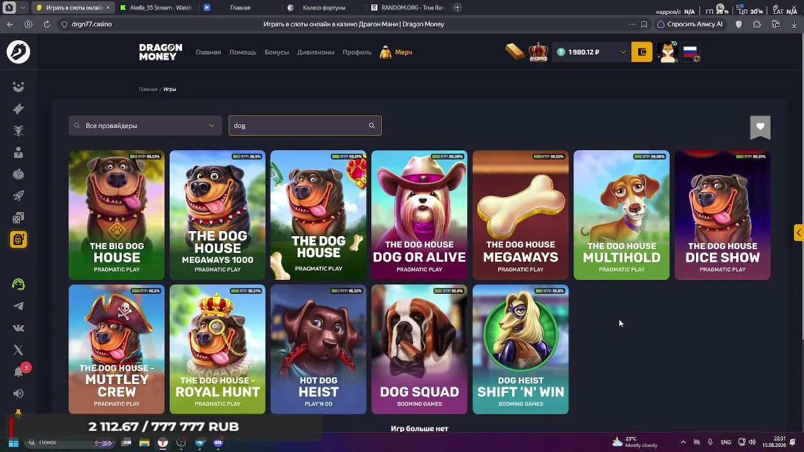804x452 pixels.
Task: Open notifications bell with 3 badge
Action: pos(19,371)
